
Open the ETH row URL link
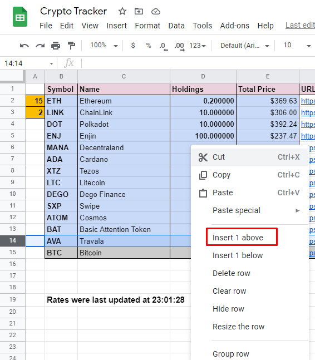pos(308,101)
